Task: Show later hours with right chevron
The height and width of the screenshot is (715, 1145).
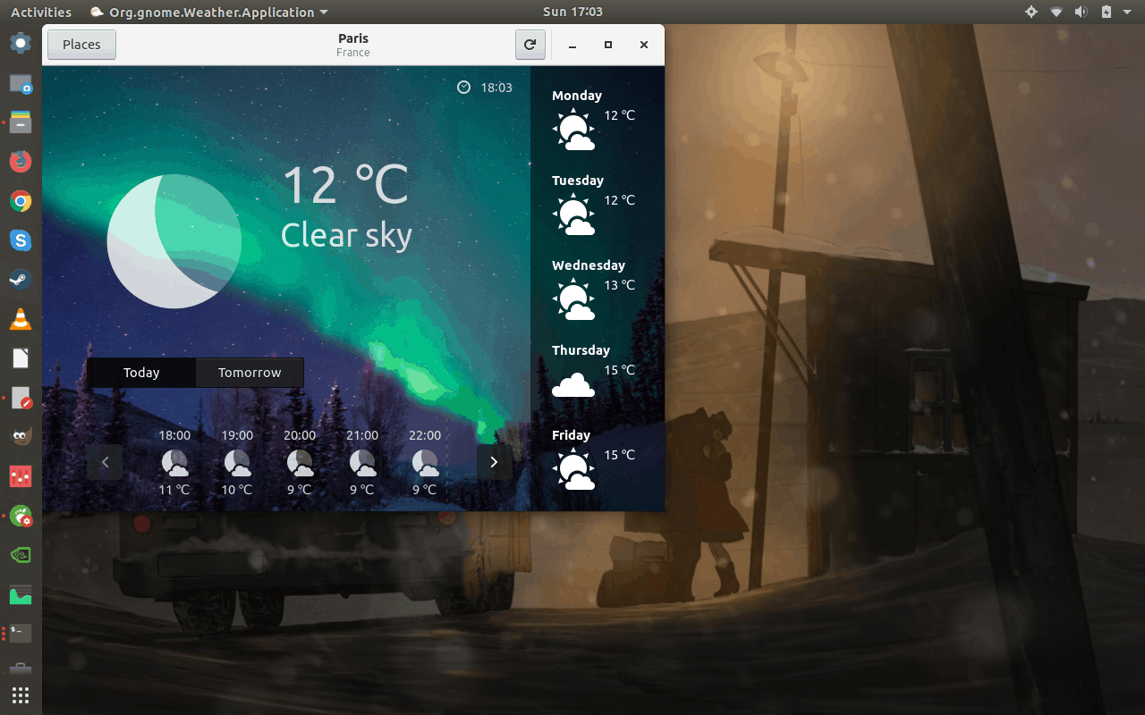Action: pyautogui.click(x=494, y=462)
